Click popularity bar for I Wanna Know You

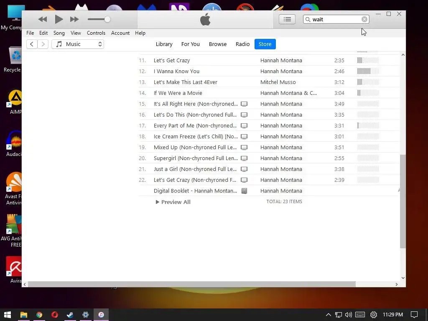(368, 71)
